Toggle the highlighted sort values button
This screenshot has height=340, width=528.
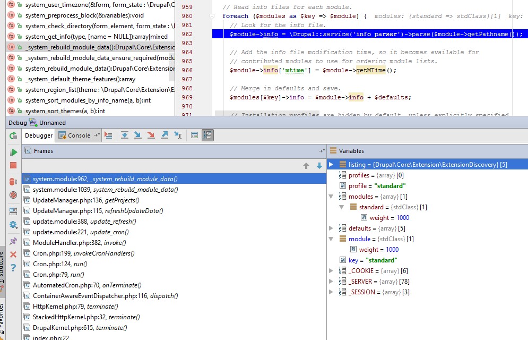[207, 135]
